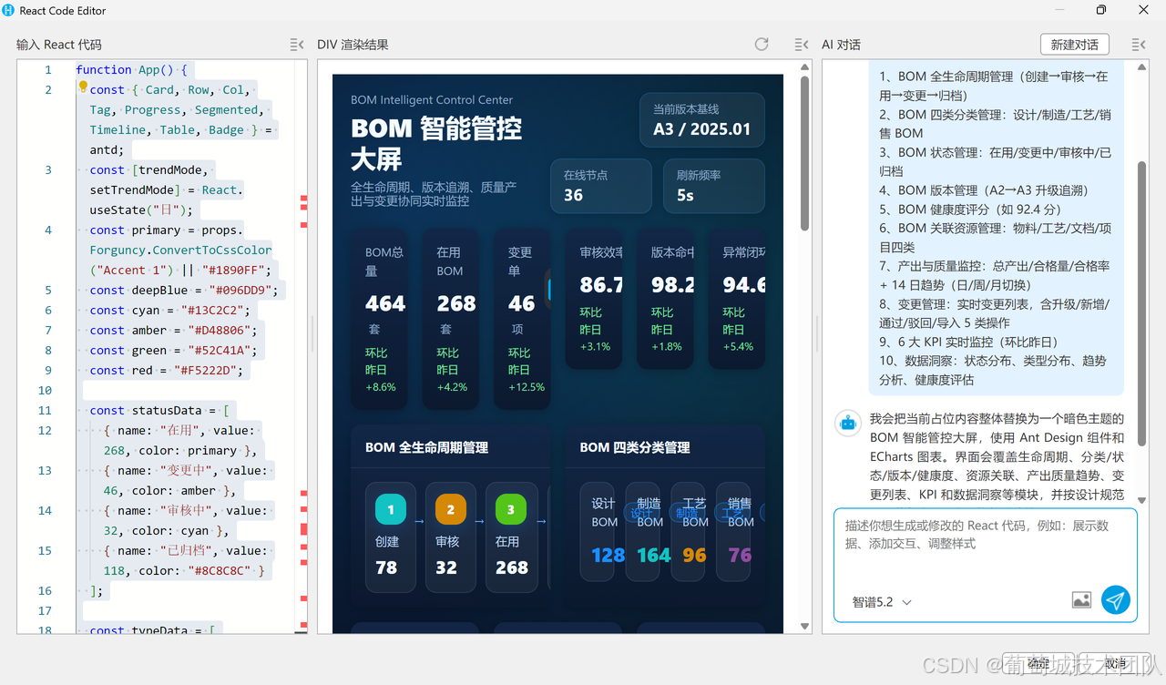
Task: Restore the window using title bar button
Action: 1100,10
